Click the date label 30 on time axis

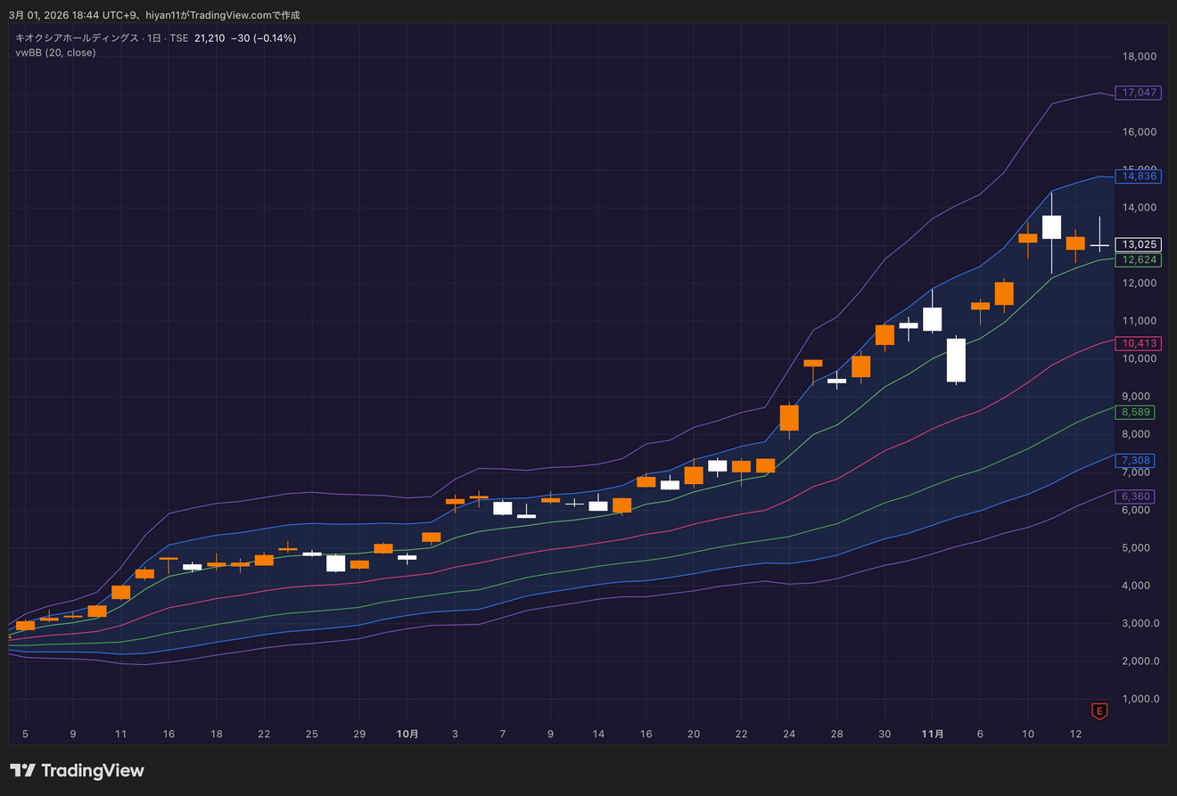[885, 734]
